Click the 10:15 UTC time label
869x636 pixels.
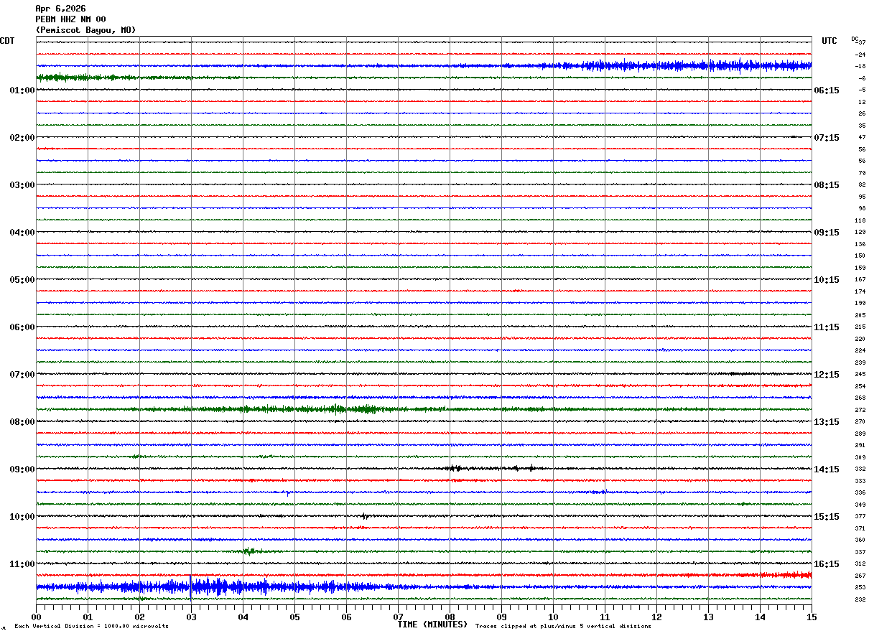click(x=827, y=280)
